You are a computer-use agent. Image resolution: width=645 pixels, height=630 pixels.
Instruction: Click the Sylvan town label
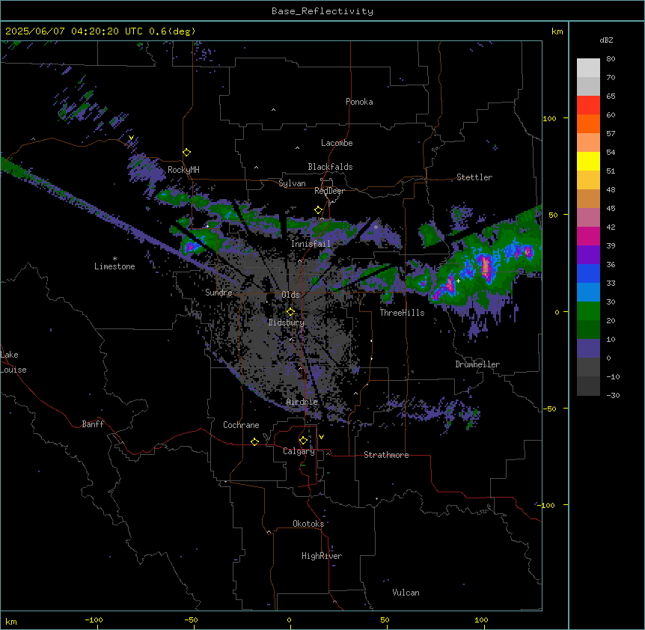click(x=292, y=183)
